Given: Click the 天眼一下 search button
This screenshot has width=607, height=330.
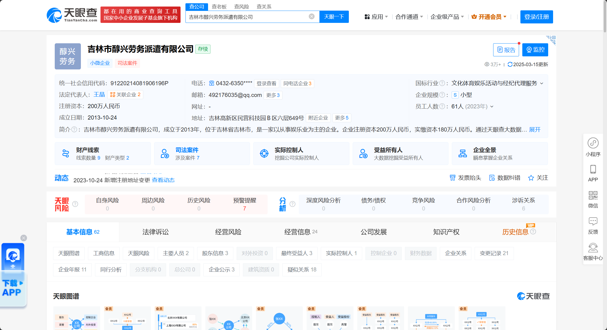Looking at the screenshot, I should click(334, 17).
